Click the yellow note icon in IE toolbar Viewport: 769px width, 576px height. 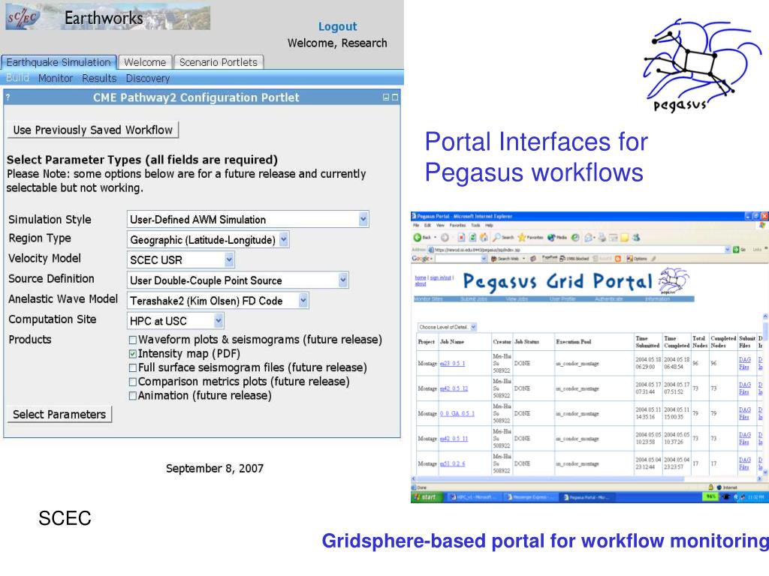tap(624, 238)
